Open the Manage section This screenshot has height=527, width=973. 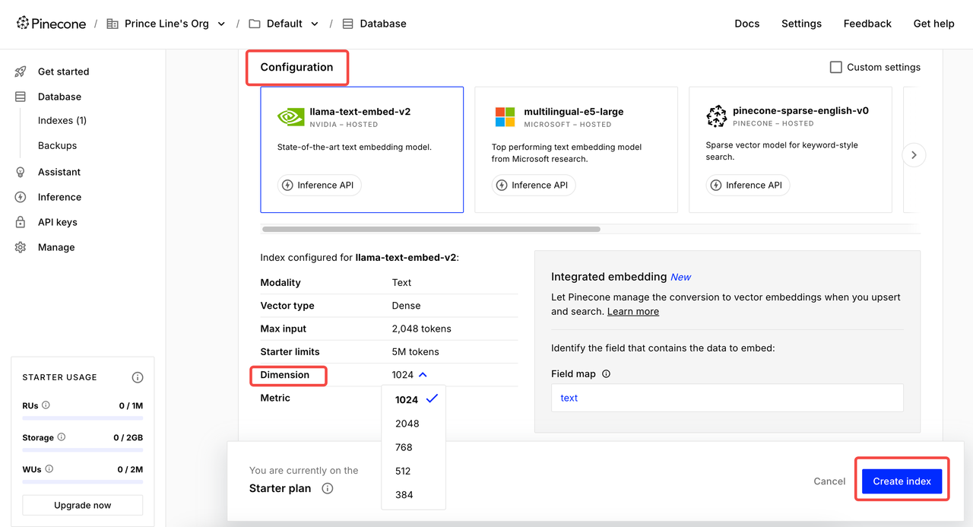click(x=56, y=247)
